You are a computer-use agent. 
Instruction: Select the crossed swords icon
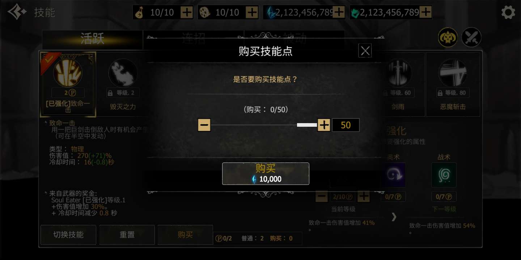(x=471, y=37)
